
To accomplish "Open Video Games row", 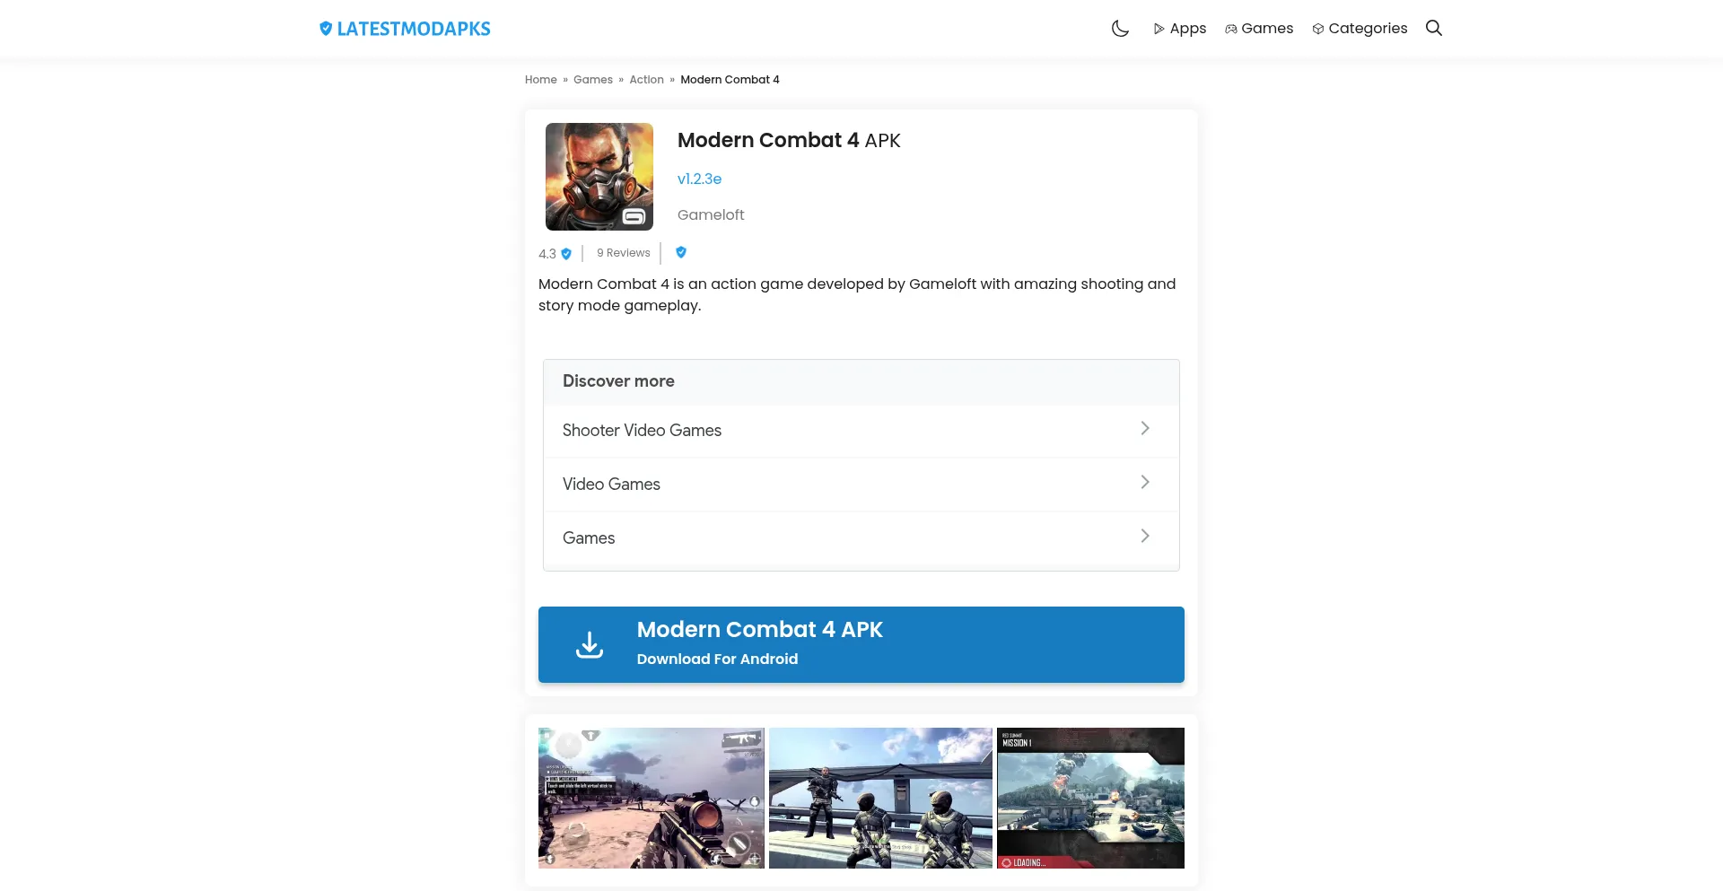I will [861, 485].
